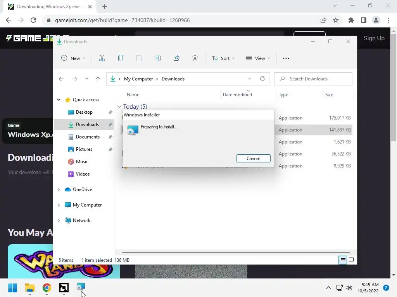Open Chrome's three-dot menu
This screenshot has width=397, height=297.
point(388,20)
